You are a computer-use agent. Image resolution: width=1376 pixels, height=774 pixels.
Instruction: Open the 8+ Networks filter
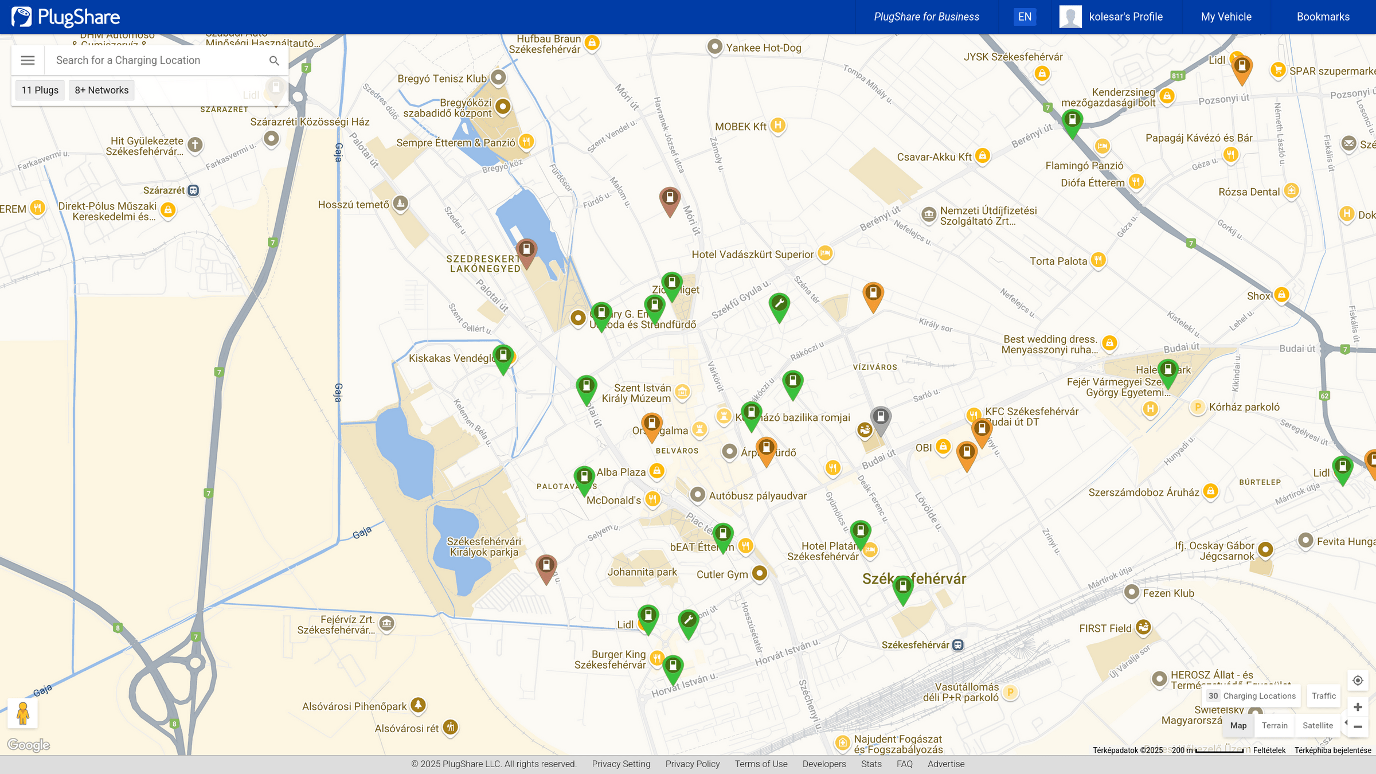[101, 90]
